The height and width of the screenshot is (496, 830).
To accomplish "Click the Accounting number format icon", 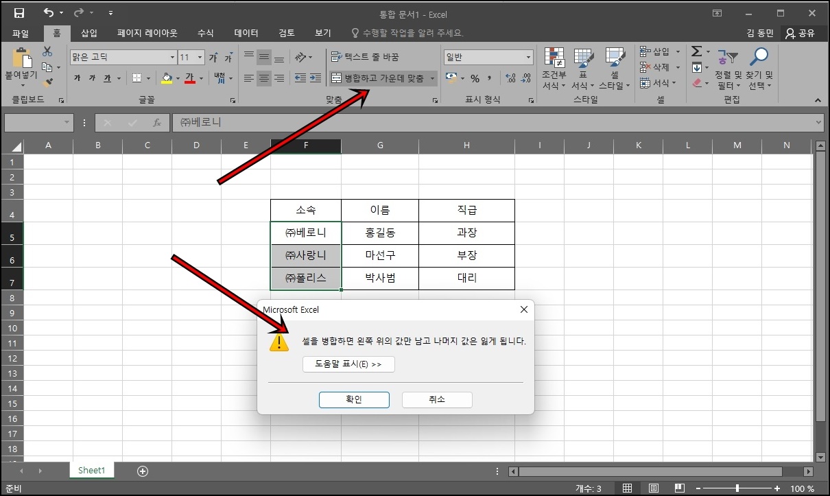I will point(451,78).
